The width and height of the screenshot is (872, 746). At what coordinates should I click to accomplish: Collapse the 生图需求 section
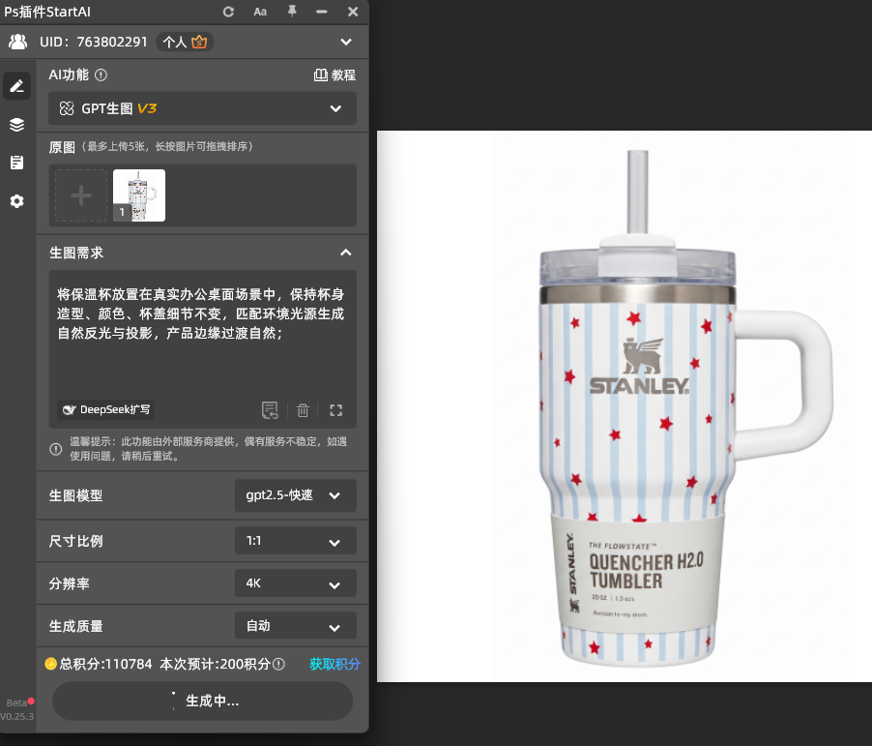[346, 253]
